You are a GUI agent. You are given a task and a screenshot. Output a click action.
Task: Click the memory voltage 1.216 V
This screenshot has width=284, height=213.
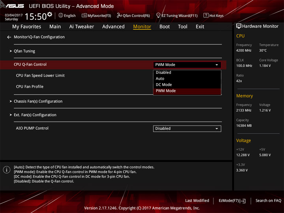click(265, 110)
